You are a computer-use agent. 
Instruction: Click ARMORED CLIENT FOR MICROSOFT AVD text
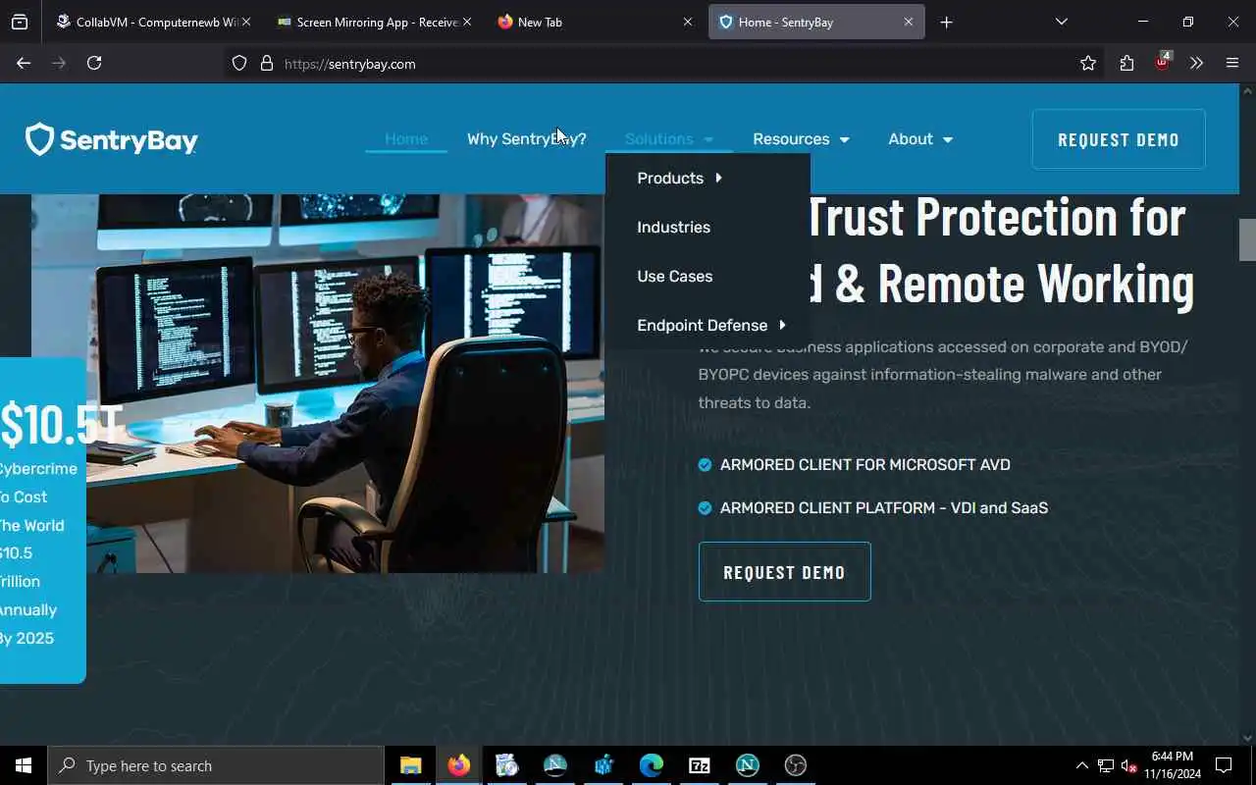pyautogui.click(x=864, y=464)
